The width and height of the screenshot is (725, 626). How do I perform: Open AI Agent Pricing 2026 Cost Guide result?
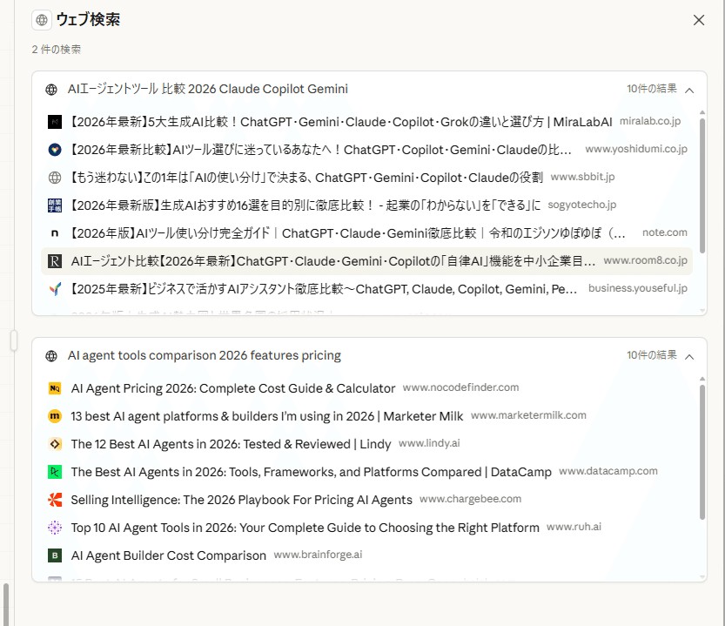(x=366, y=388)
